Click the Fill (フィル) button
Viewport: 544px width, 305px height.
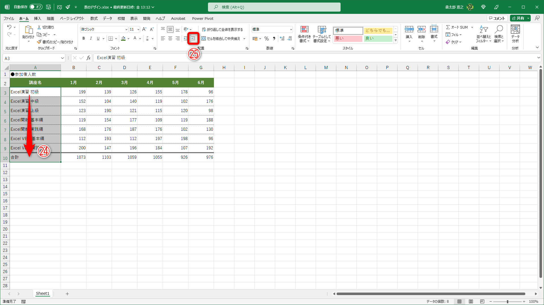(x=454, y=35)
